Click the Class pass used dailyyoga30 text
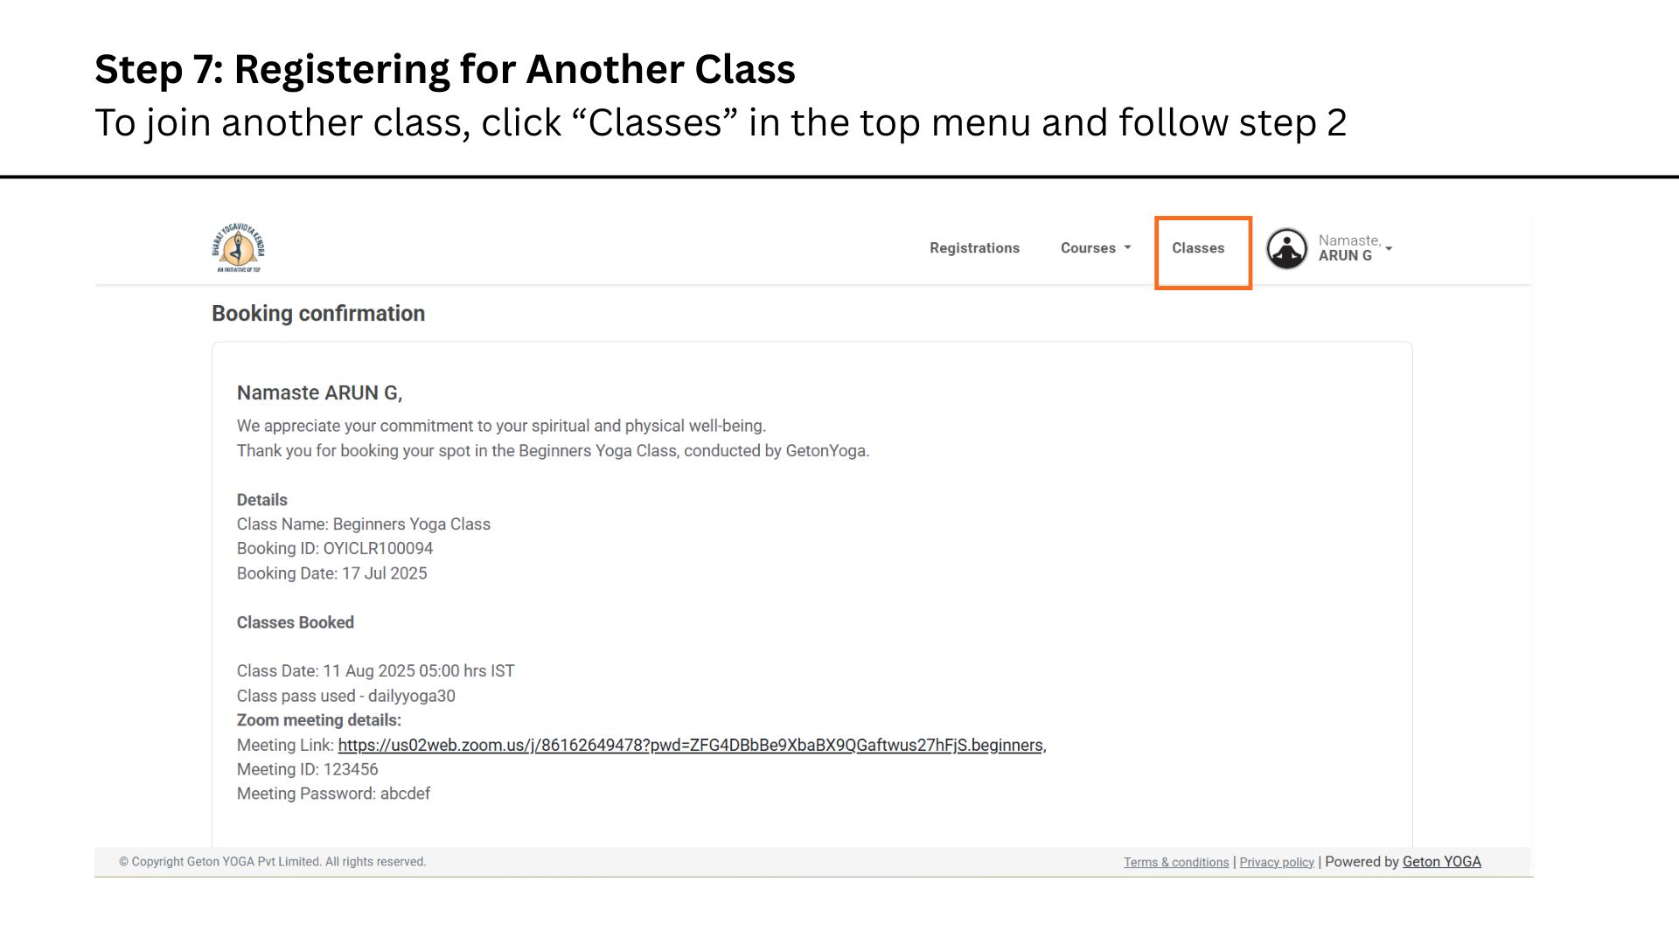This screenshot has height=944, width=1679. 346,697
